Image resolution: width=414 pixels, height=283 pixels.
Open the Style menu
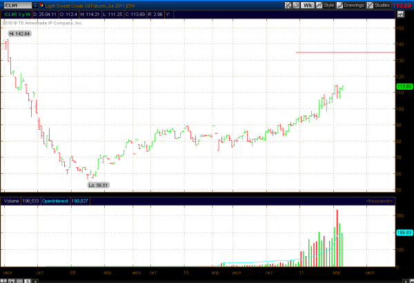pyautogui.click(x=325, y=5)
